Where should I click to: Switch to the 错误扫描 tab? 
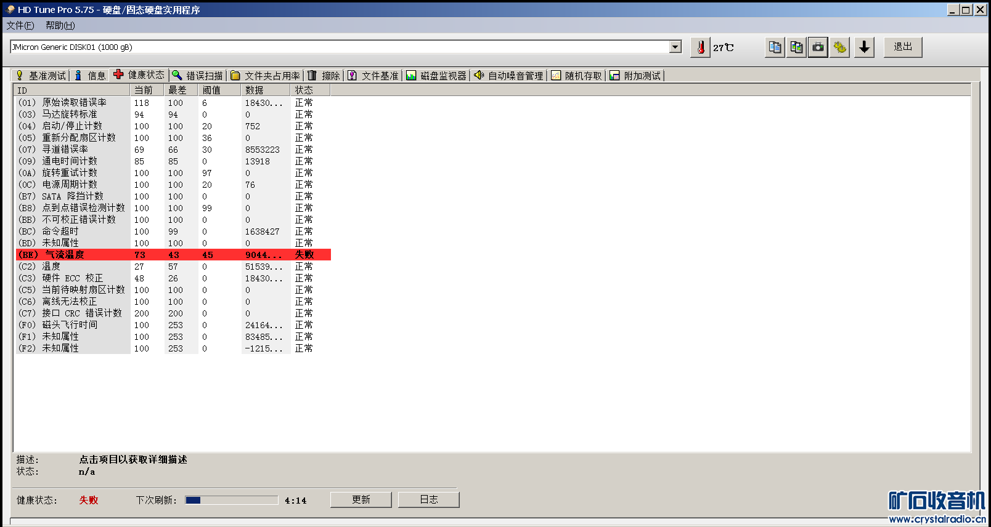coord(198,76)
